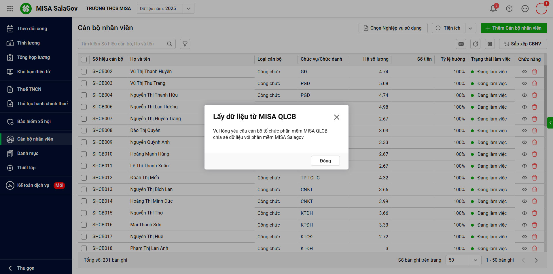View details of SHCB013 via eye icon
The image size is (553, 274).
tap(524, 189)
